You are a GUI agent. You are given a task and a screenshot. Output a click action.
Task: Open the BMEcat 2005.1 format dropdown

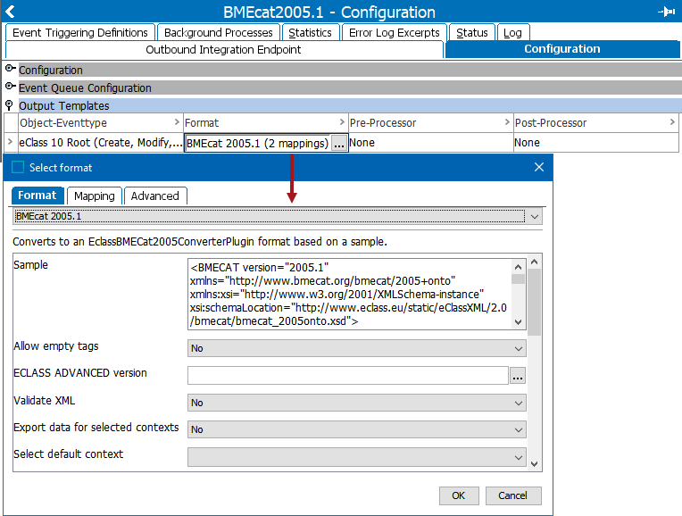coord(534,217)
